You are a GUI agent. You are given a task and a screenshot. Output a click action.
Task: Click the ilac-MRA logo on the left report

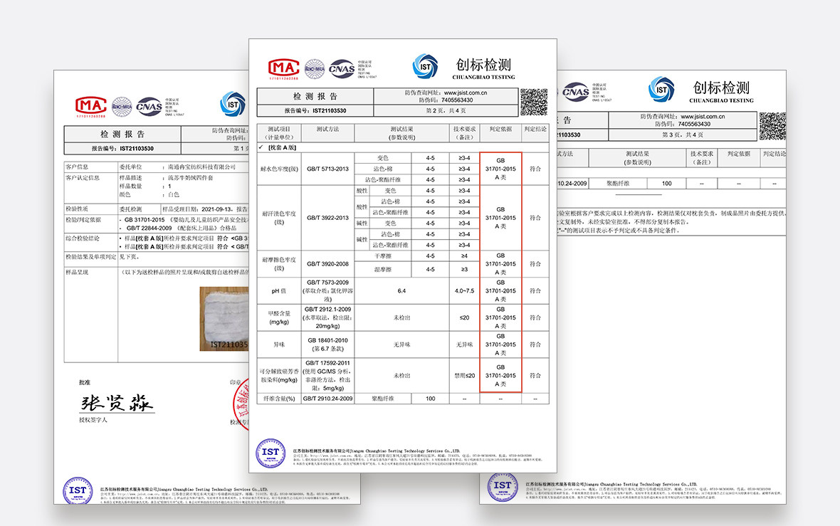pyautogui.click(x=122, y=107)
